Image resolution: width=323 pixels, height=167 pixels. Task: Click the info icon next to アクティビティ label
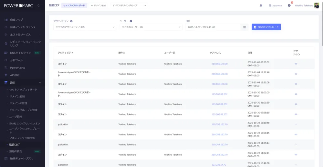coord(71,21)
